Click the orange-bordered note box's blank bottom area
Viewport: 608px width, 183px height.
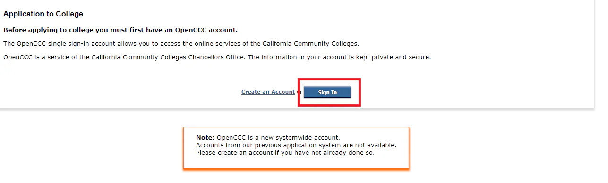tap(296, 163)
